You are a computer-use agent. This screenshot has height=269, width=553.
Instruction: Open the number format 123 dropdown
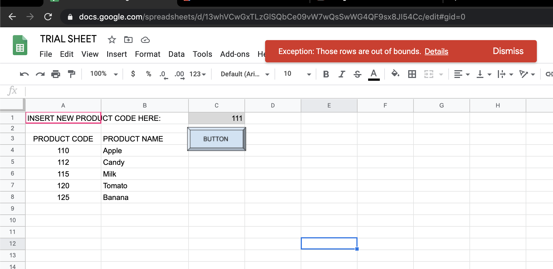(198, 74)
